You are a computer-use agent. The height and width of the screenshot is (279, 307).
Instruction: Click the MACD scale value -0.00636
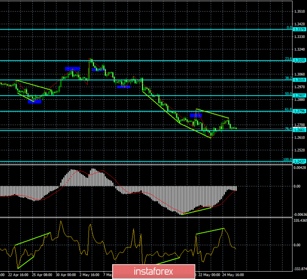coord(300,215)
